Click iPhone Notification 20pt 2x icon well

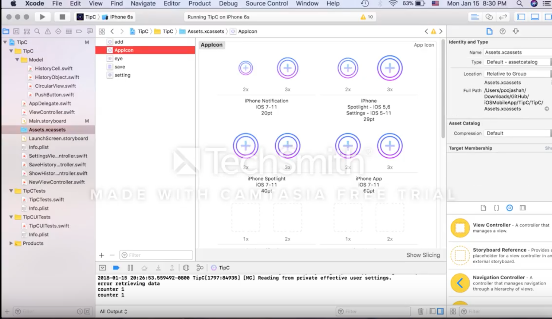point(246,68)
